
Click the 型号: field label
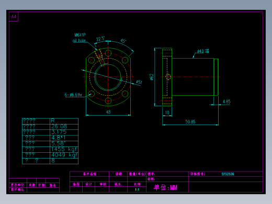click(x=151, y=174)
